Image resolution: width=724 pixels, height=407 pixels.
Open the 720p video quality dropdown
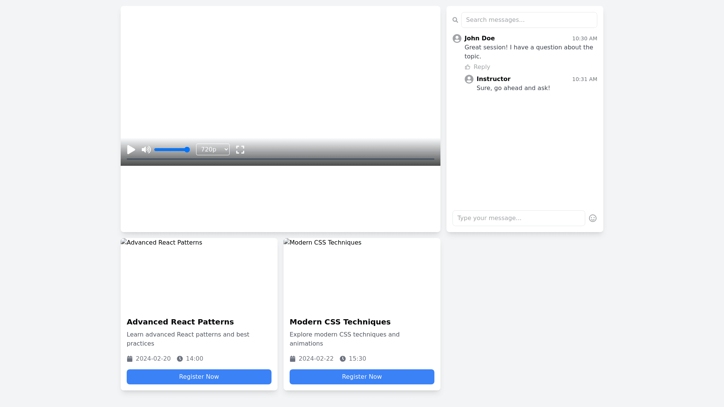[x=213, y=150]
